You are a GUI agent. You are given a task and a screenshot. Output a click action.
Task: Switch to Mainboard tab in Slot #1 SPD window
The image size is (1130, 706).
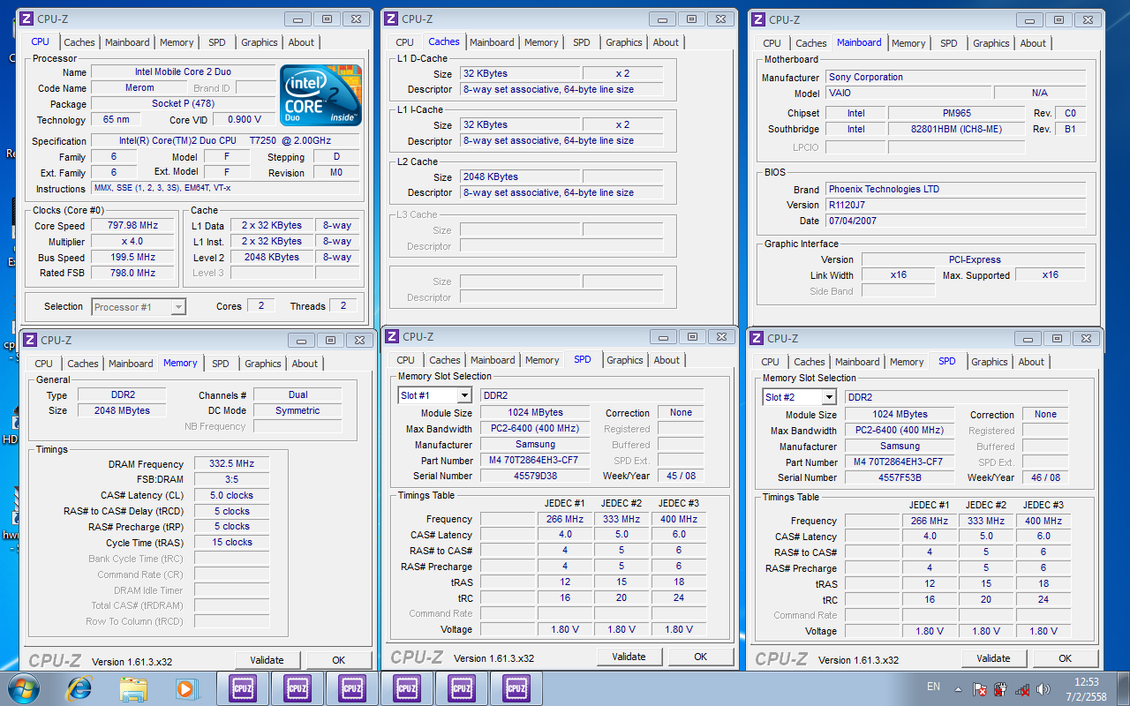[x=493, y=360]
